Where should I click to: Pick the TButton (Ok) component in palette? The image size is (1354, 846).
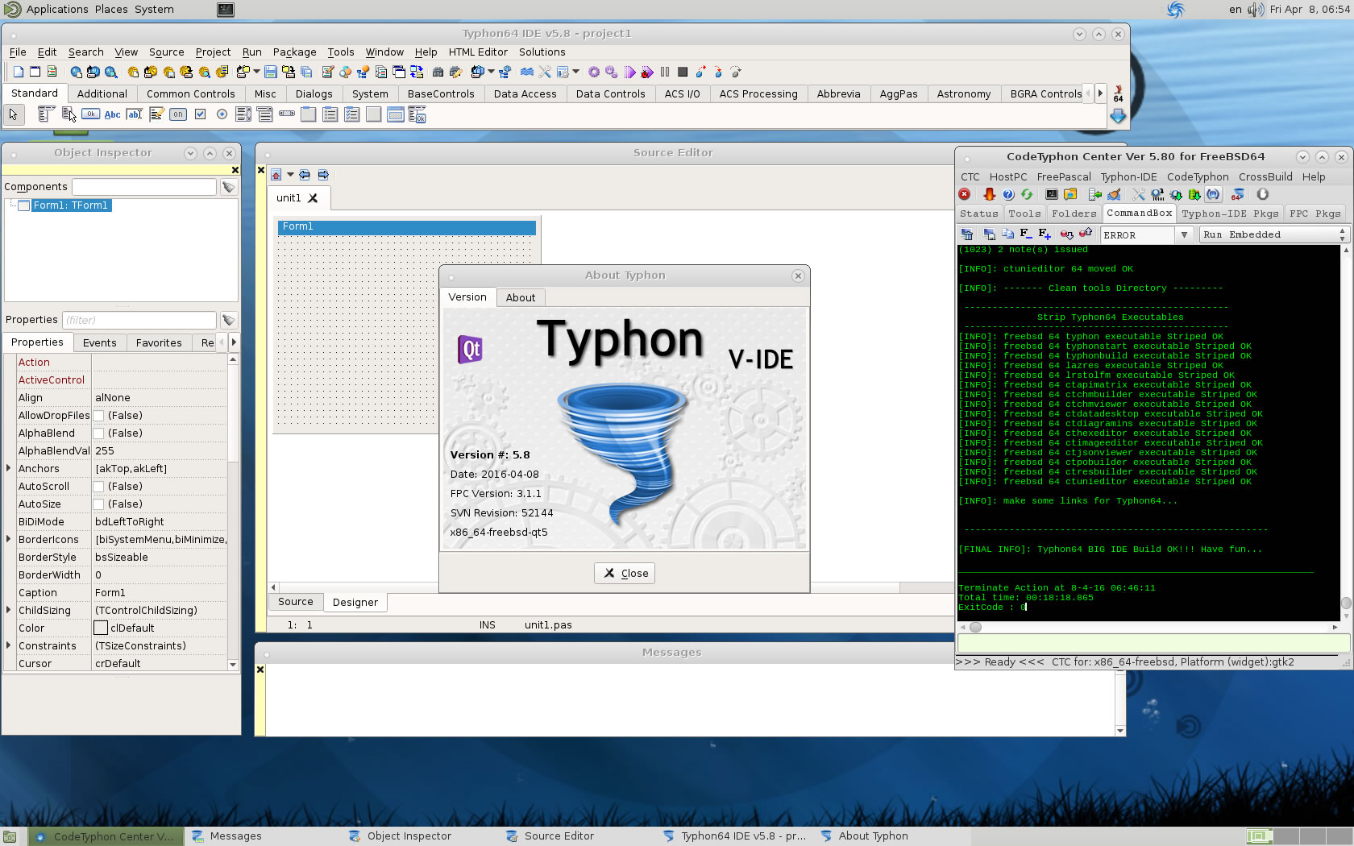91,114
